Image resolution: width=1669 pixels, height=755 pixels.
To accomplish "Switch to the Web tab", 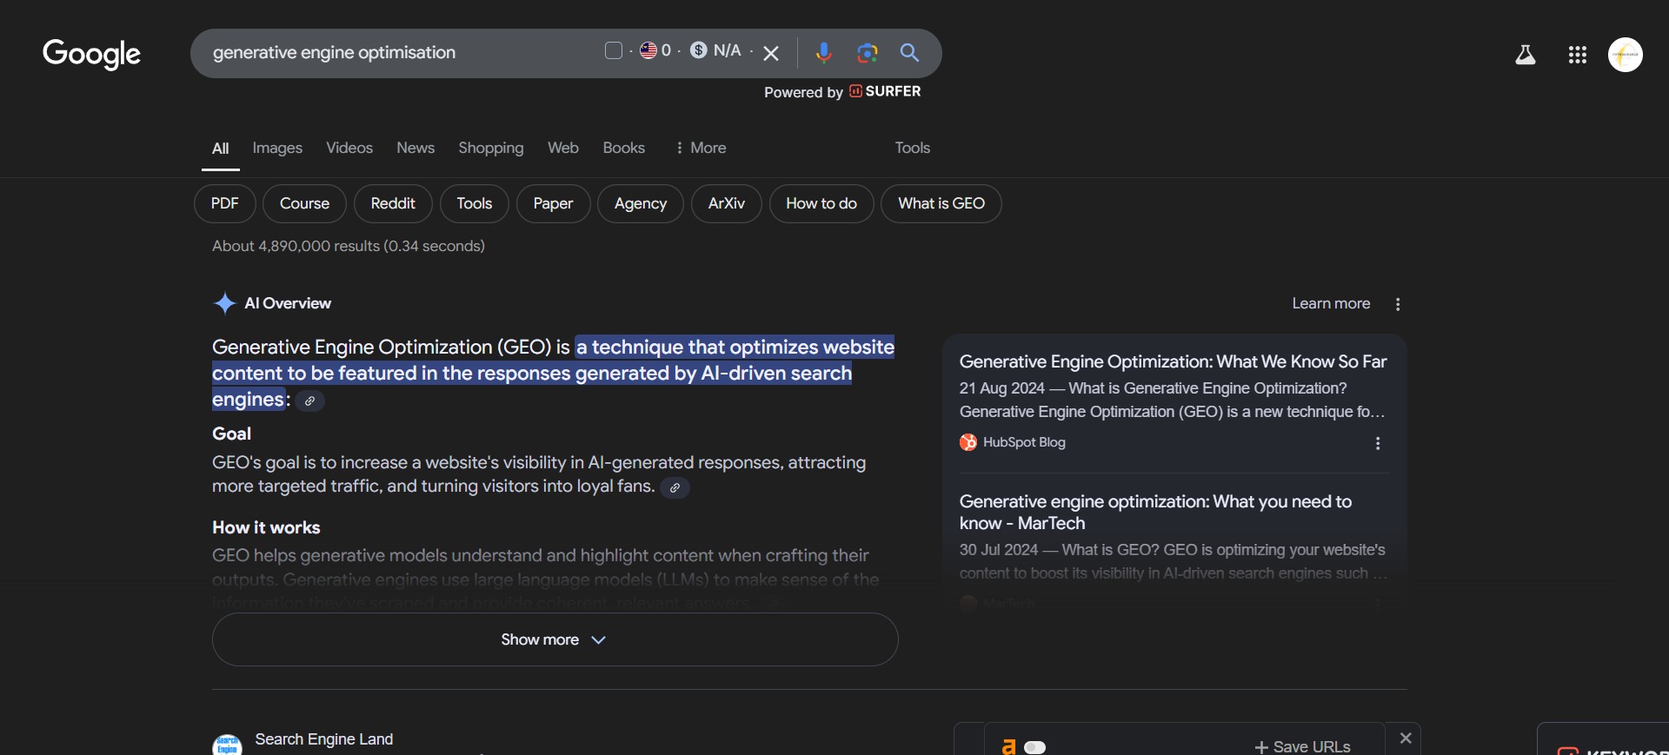I will [x=563, y=148].
